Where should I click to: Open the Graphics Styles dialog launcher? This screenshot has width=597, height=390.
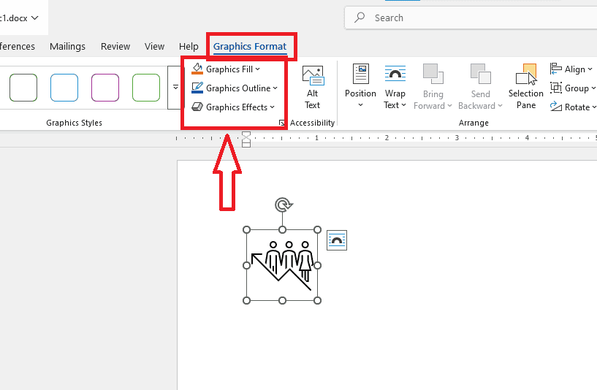click(282, 123)
